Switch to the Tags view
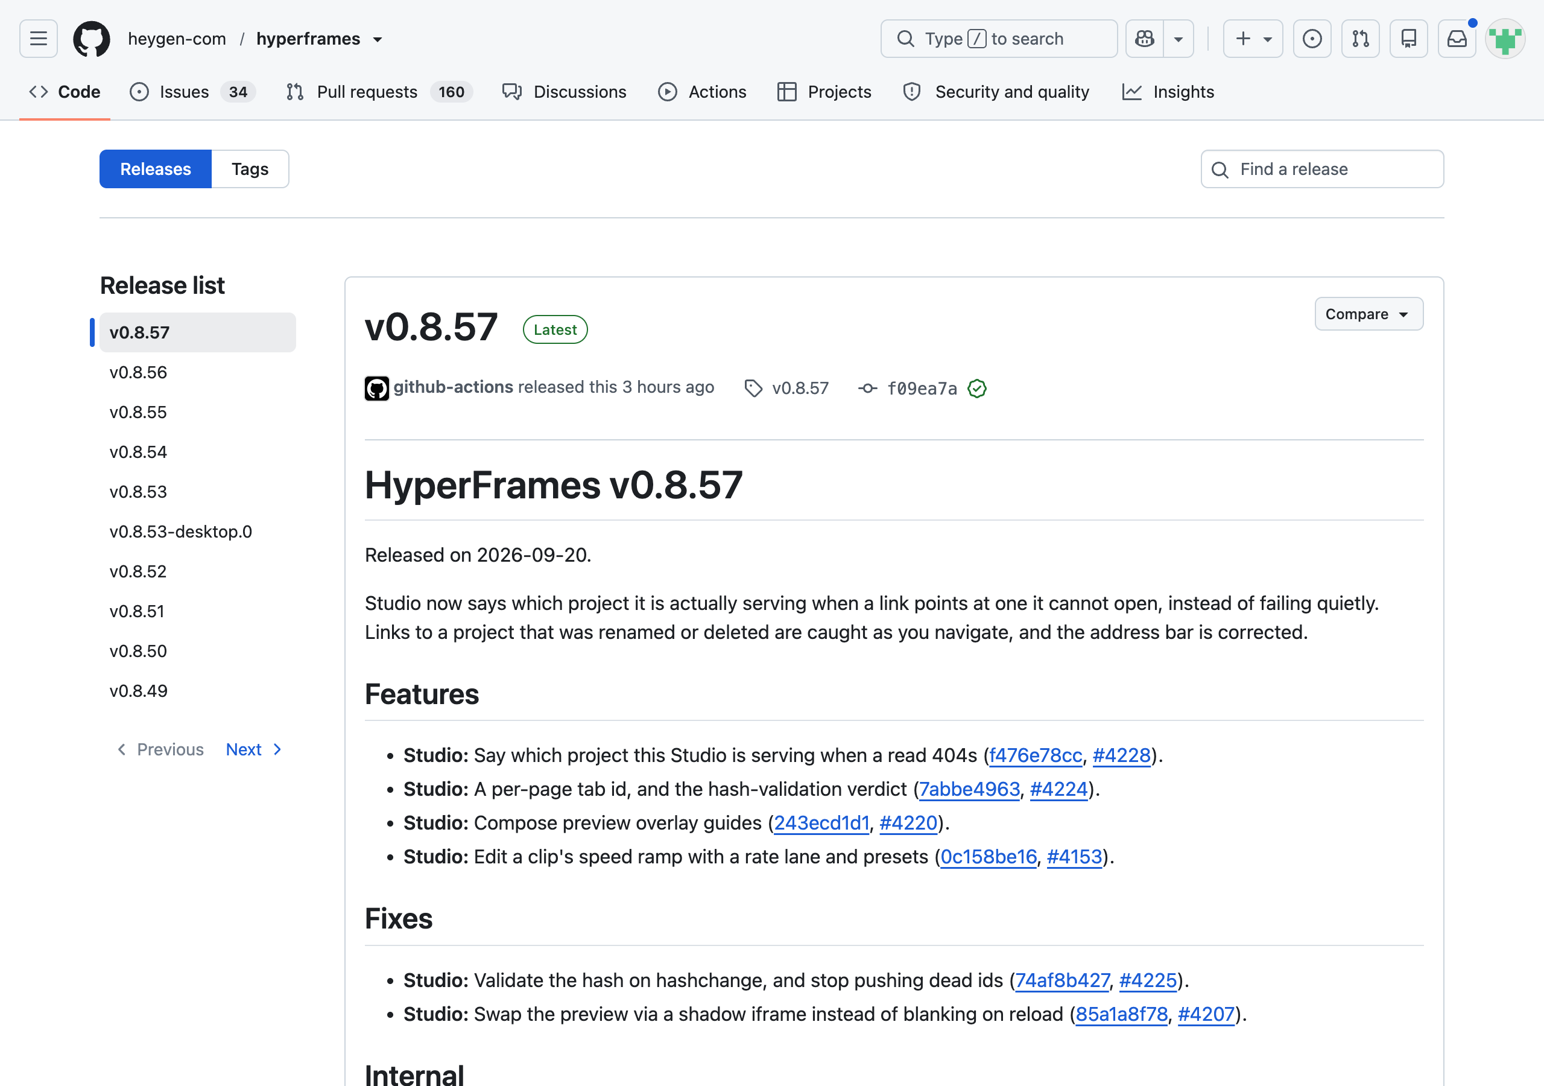The image size is (1544, 1086). pyautogui.click(x=250, y=169)
